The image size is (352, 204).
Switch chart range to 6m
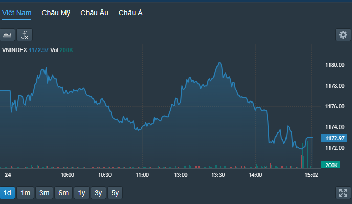63,193
